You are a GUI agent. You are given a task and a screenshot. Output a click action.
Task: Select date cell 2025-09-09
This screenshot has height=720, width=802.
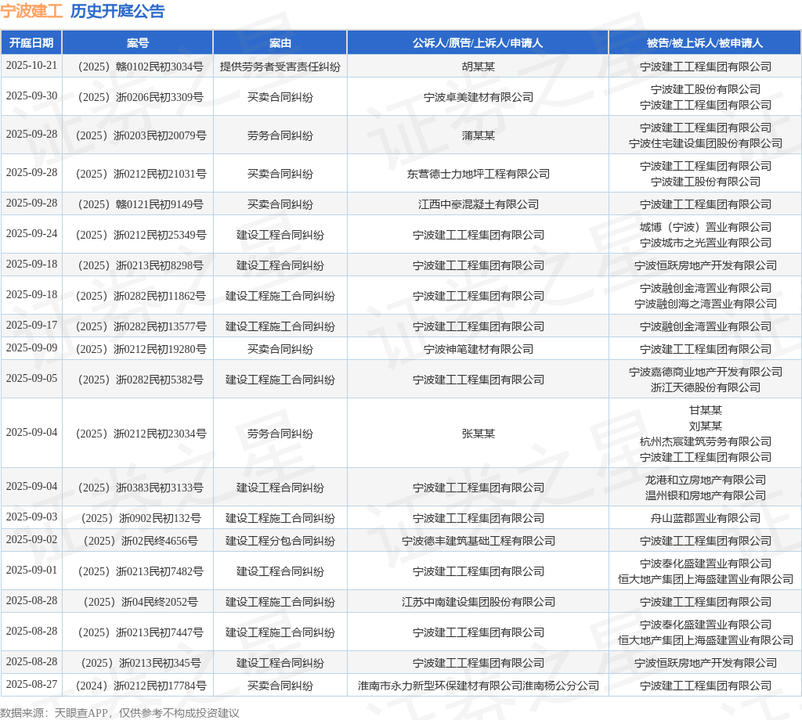coord(31,348)
